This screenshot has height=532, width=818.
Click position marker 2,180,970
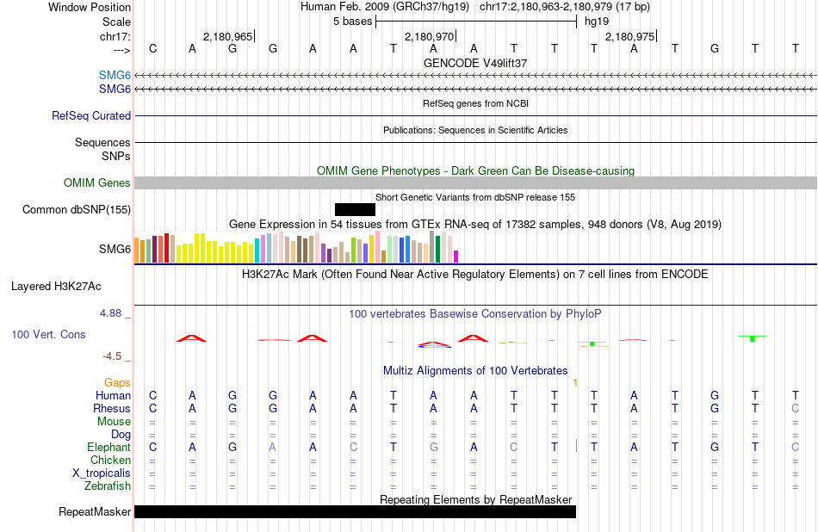click(x=430, y=36)
